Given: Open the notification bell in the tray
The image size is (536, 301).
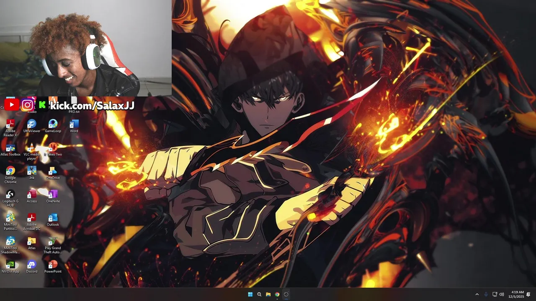Looking at the screenshot, I should (x=528, y=294).
